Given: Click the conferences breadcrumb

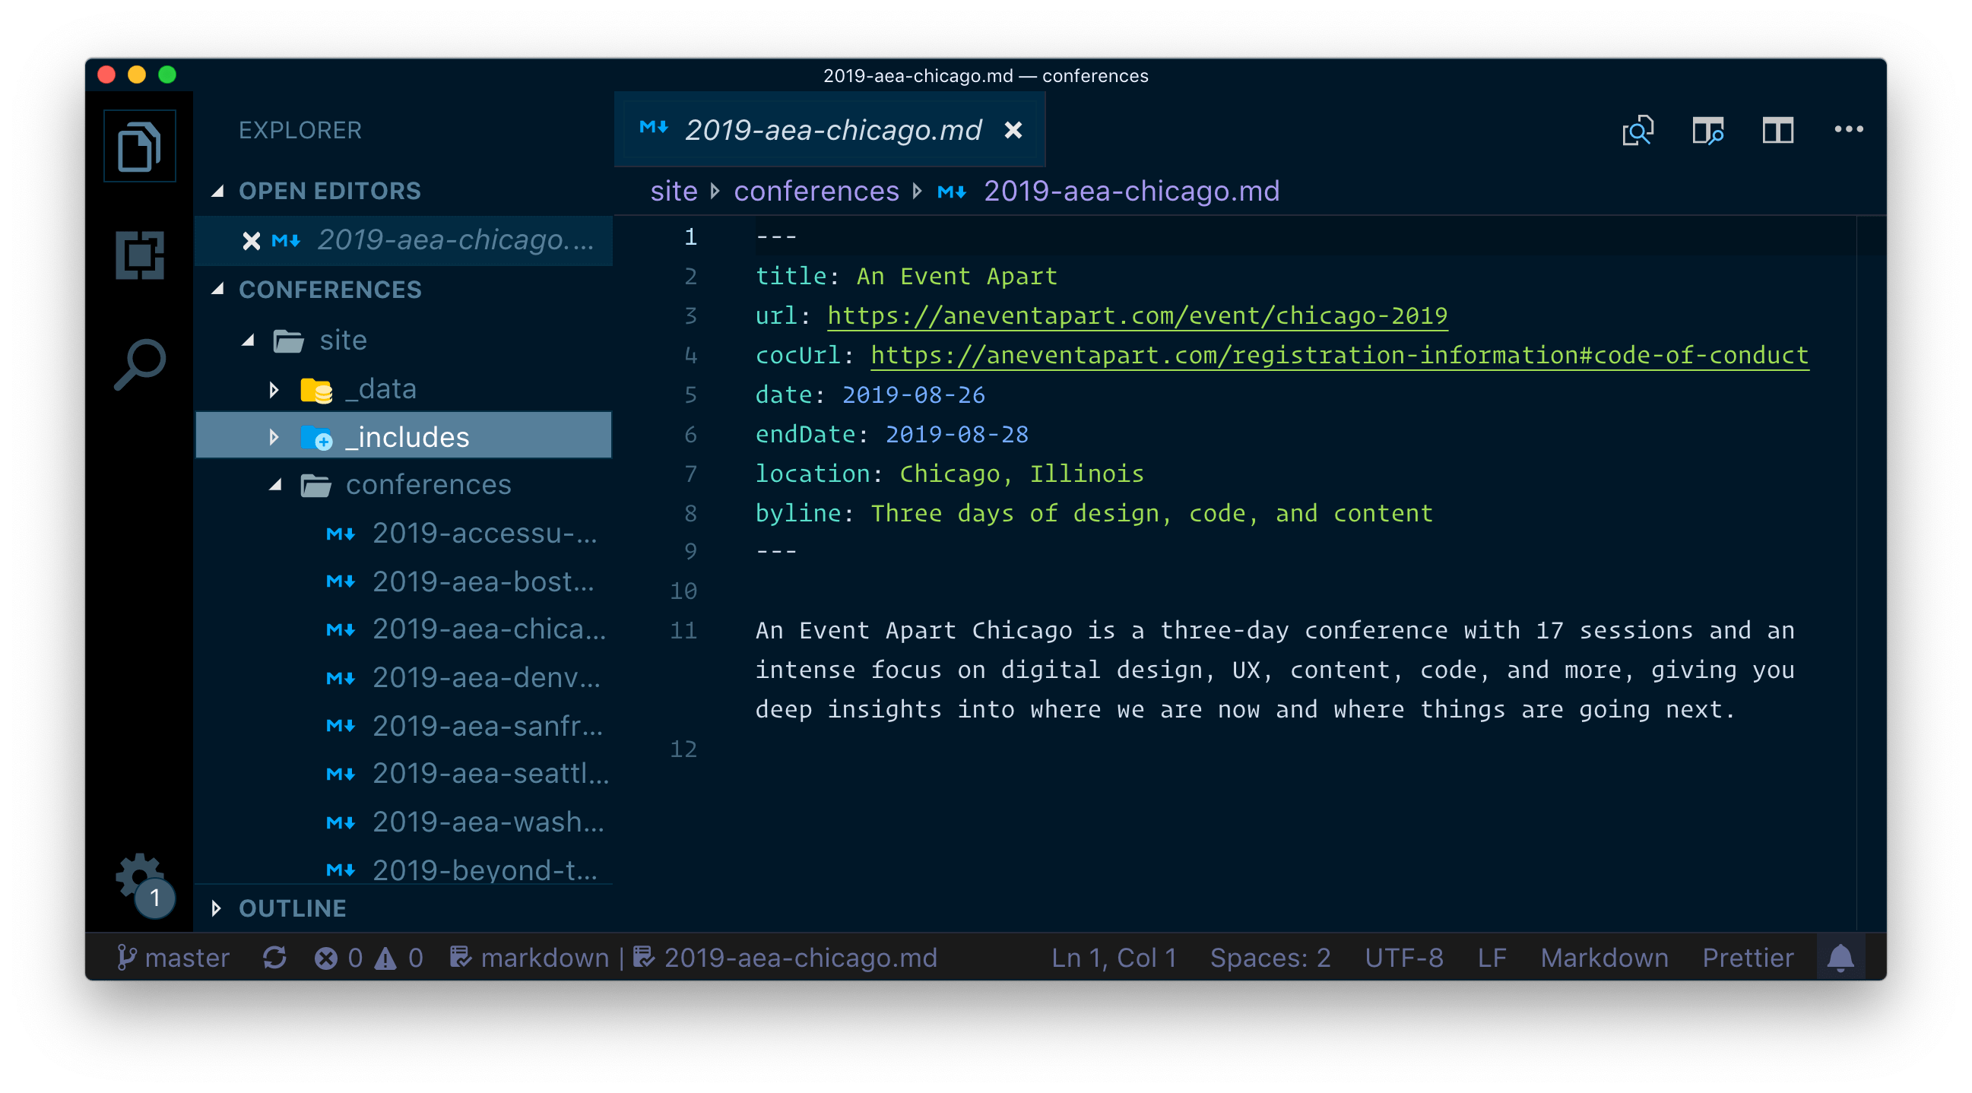Looking at the screenshot, I should 816,191.
